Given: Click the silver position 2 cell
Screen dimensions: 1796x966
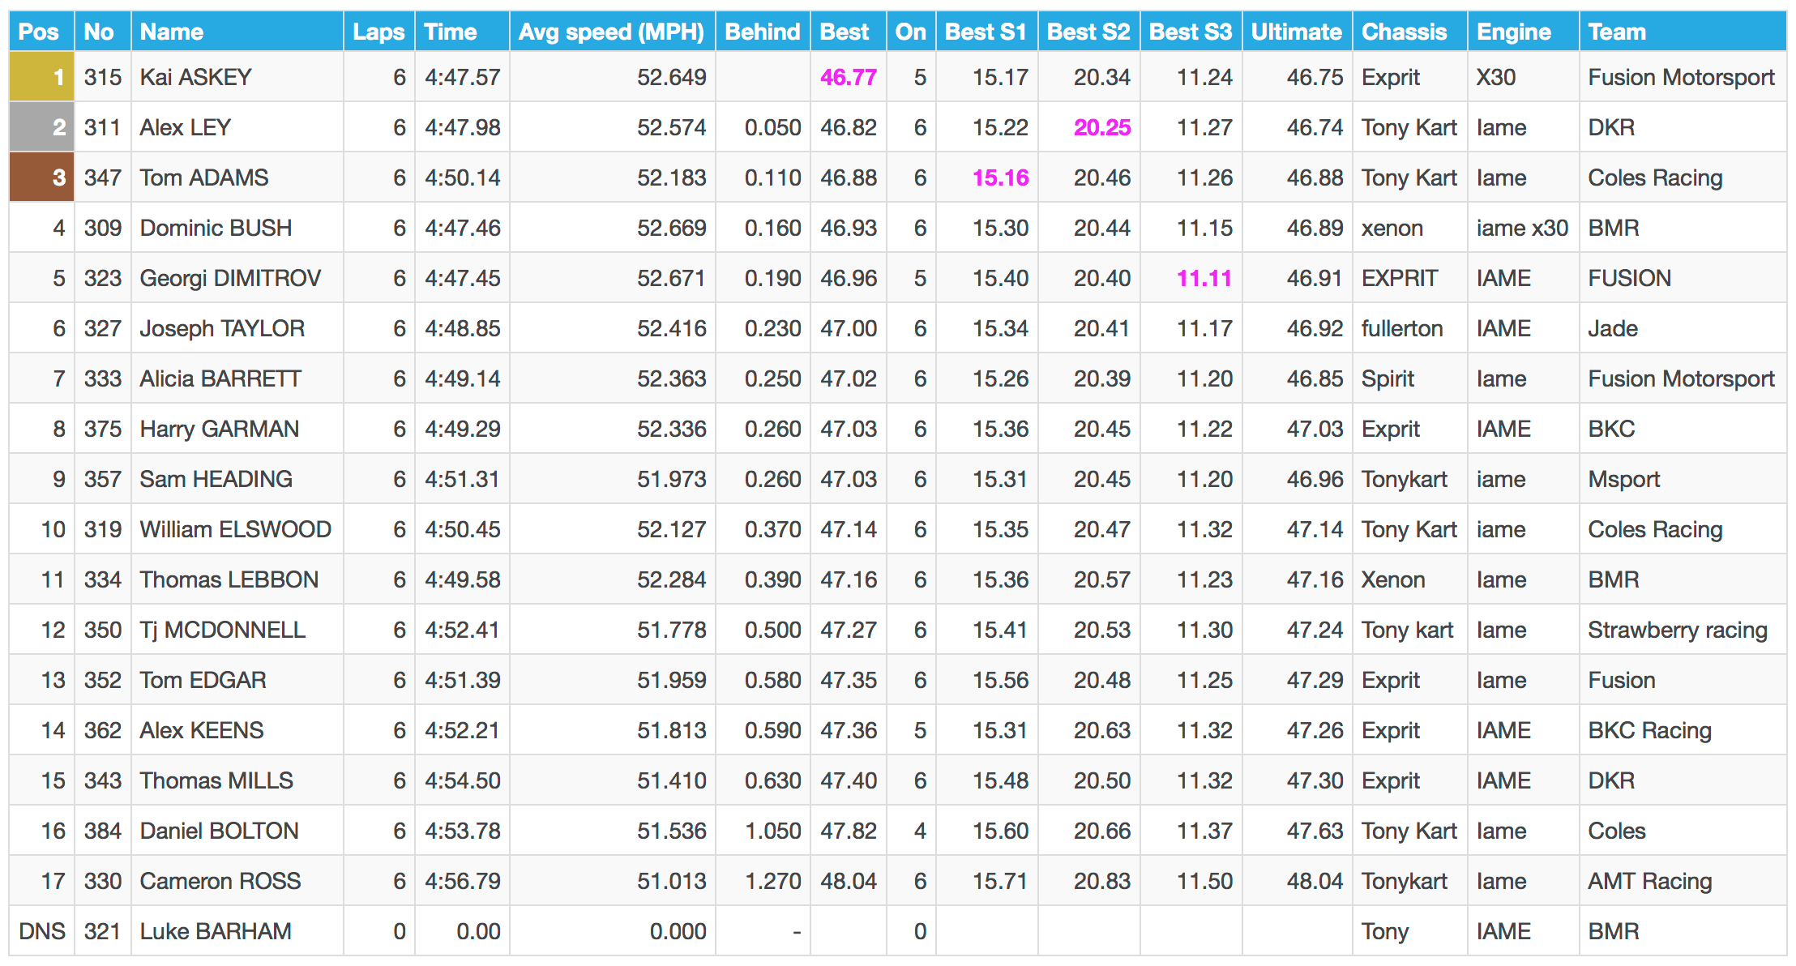Looking at the screenshot, I should point(41,127).
